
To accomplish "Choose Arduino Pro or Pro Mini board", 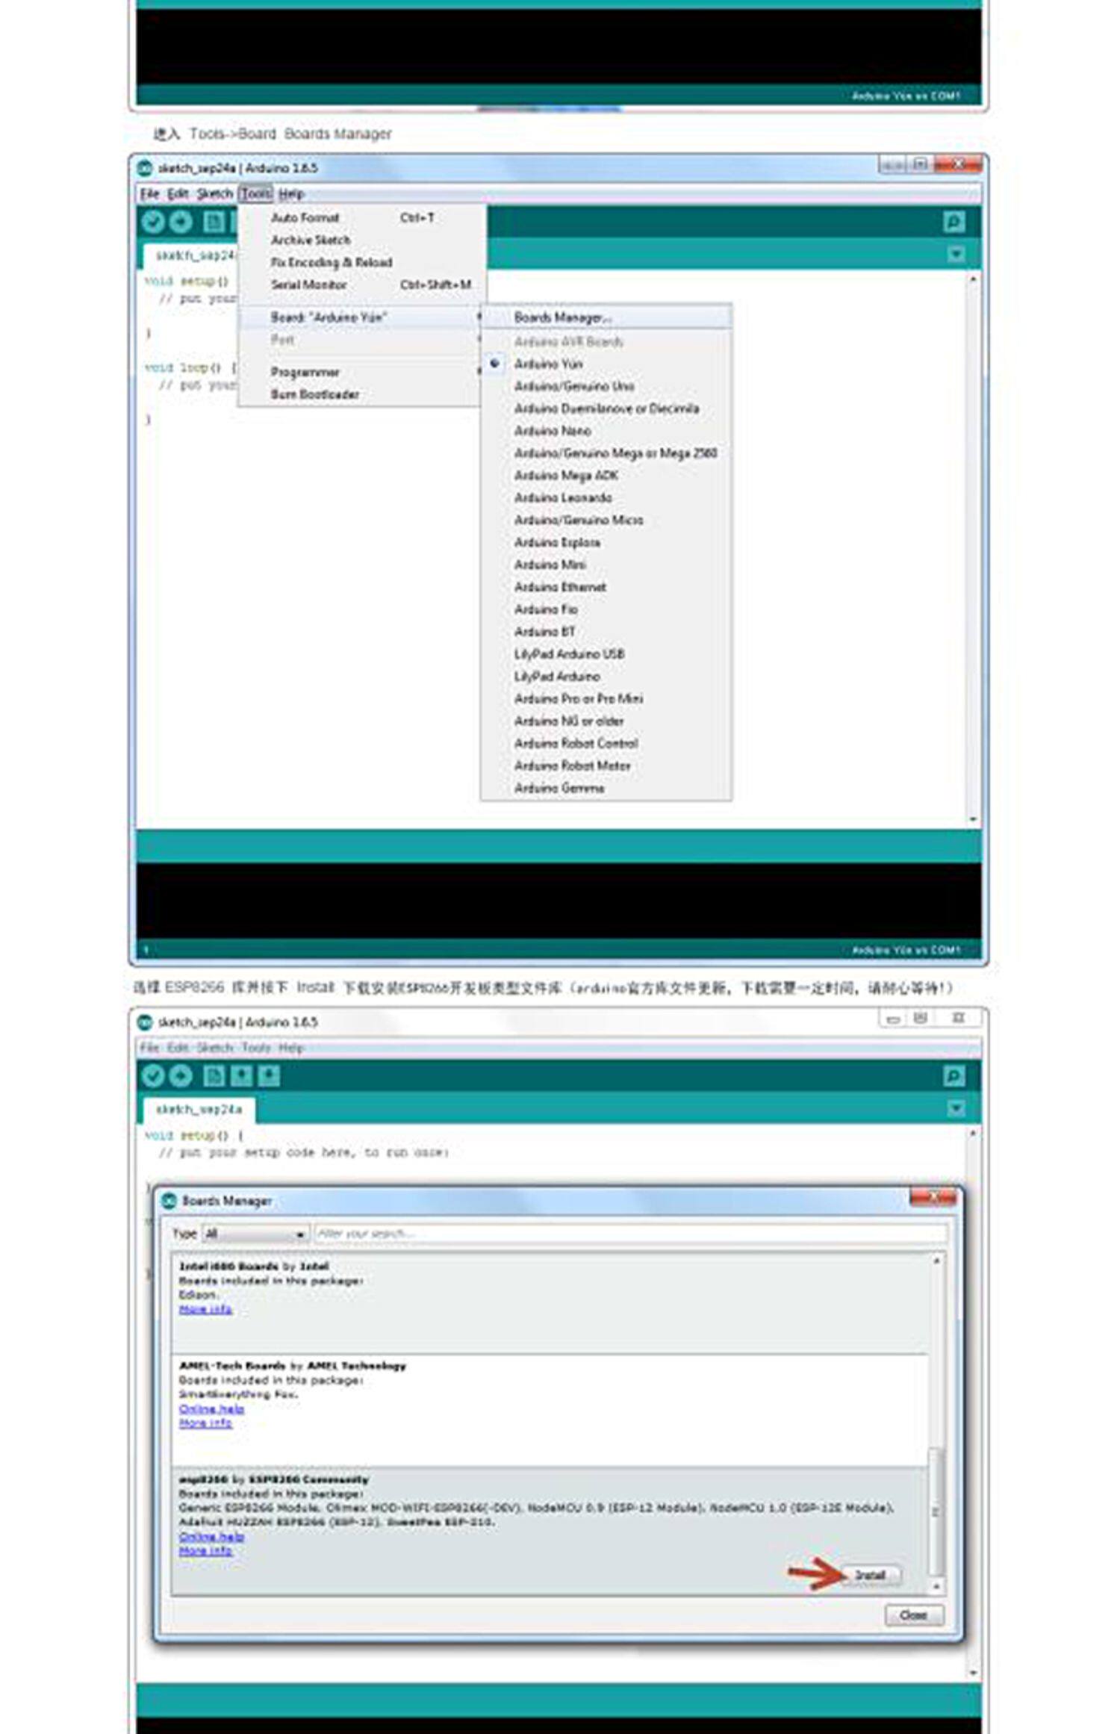I will pos(579,699).
